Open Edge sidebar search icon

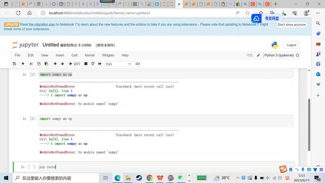point(318,23)
